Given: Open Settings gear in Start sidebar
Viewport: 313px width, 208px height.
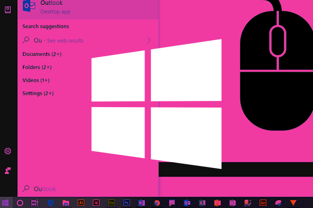Looking at the screenshot, I should click(8, 151).
